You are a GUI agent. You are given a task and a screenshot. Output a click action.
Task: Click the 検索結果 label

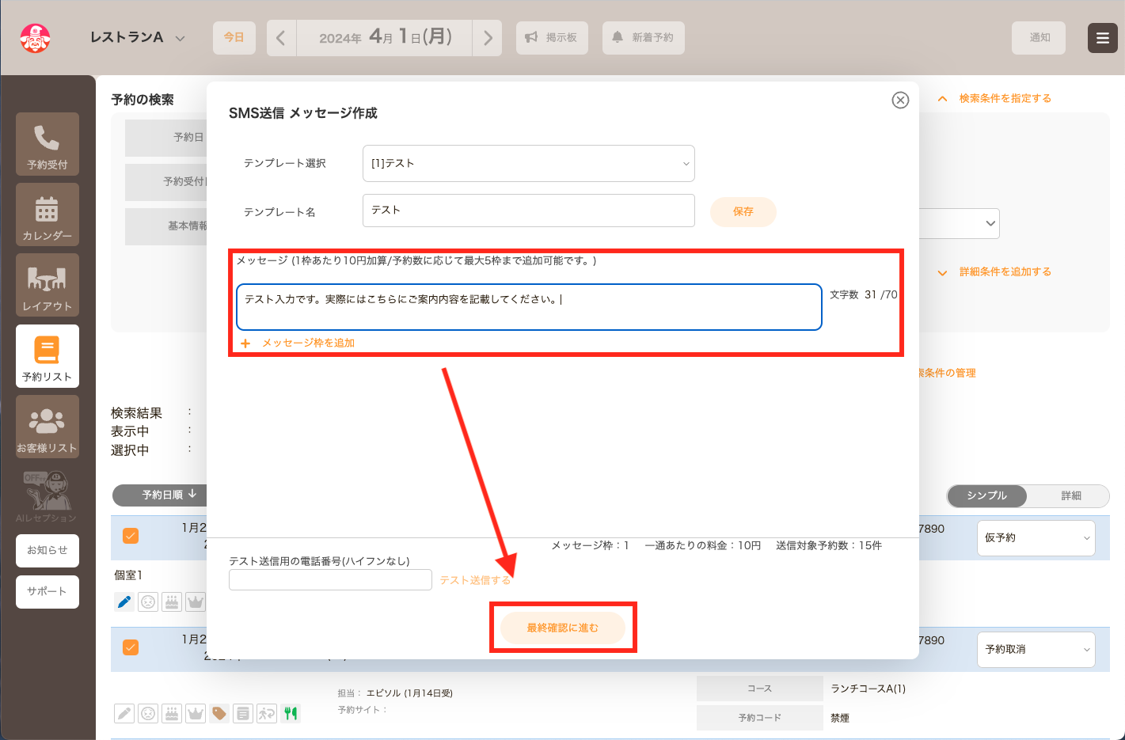[x=136, y=413]
